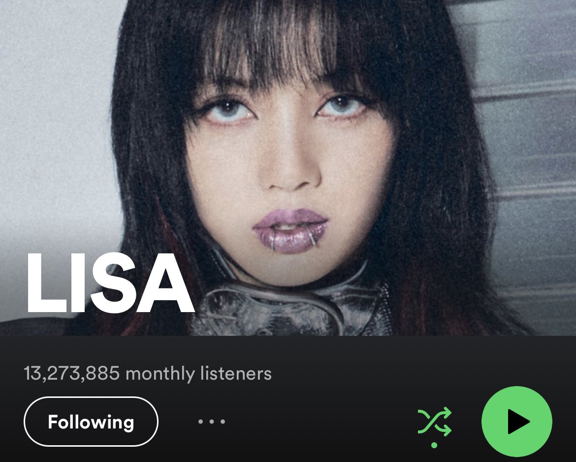Viewport: 576px width, 462px height.
Task: Tap the Following pill button
Action: (91, 422)
